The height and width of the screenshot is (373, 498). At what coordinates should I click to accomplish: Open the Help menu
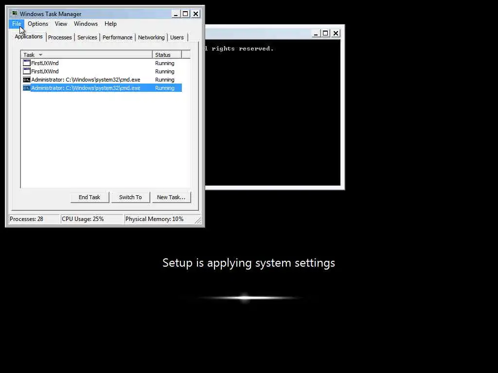[x=110, y=24]
